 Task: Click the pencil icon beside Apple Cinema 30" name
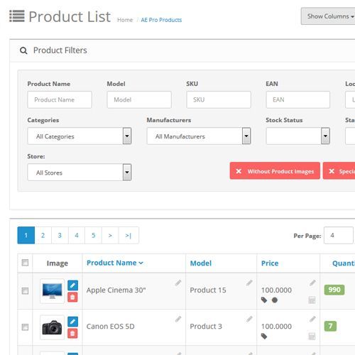click(178, 283)
